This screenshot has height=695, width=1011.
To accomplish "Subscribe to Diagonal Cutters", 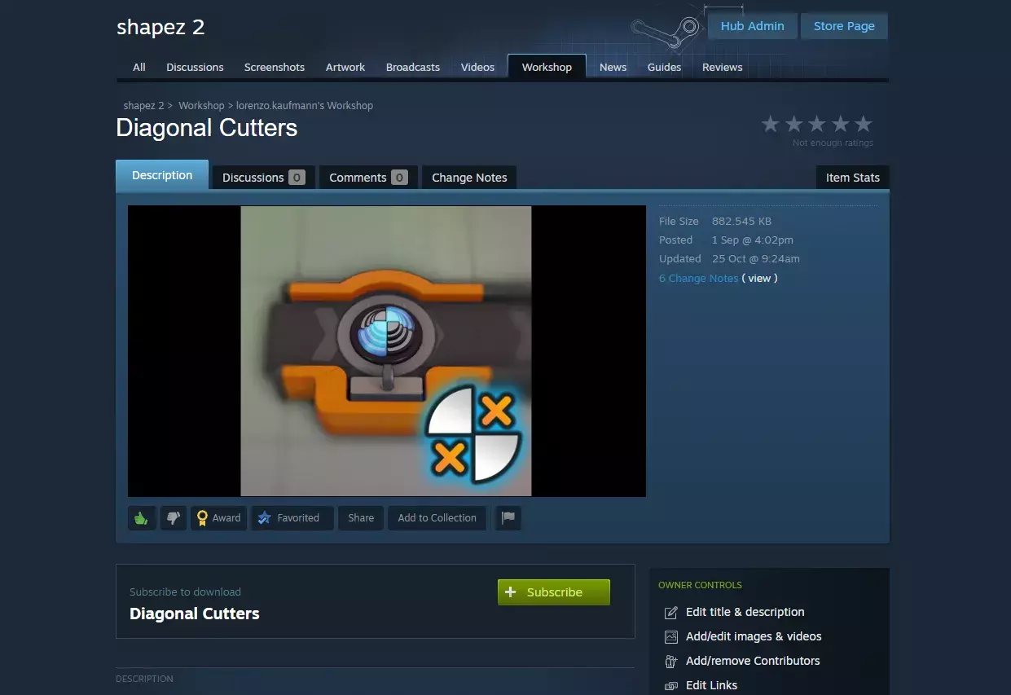I will 554,592.
